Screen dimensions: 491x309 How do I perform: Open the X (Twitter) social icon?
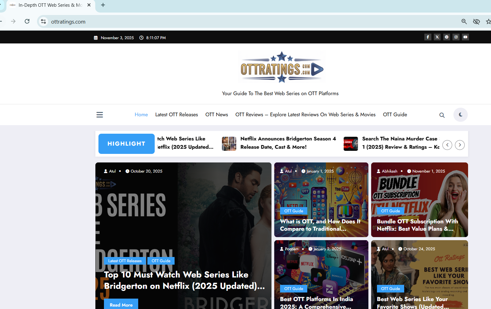click(437, 37)
